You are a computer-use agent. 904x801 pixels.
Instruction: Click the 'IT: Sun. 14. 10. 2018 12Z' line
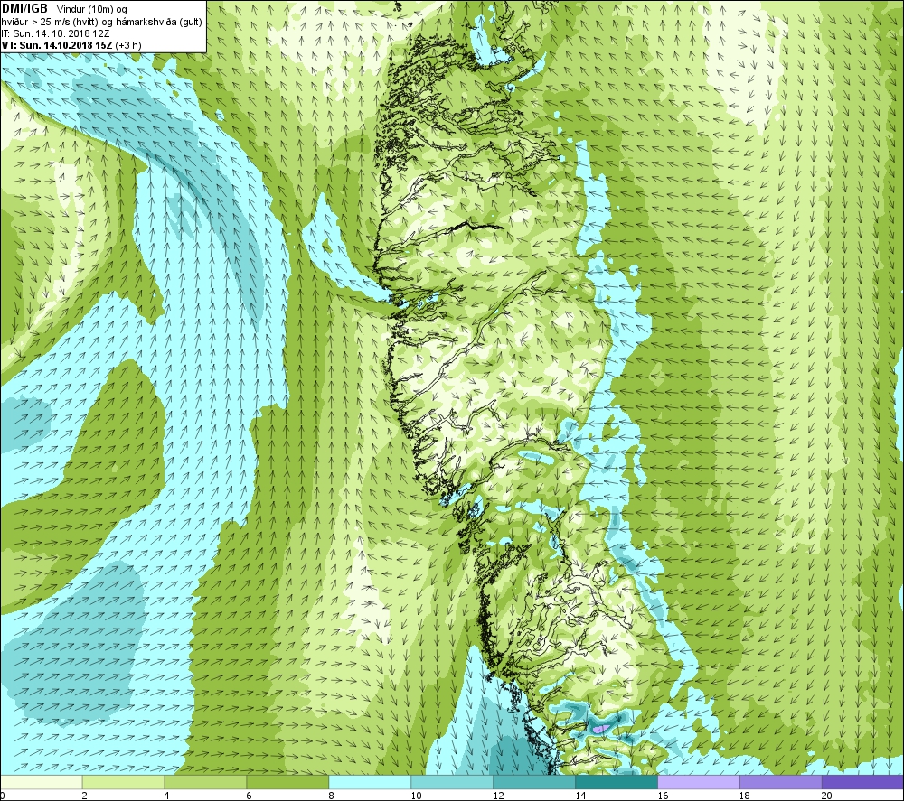[x=55, y=33]
